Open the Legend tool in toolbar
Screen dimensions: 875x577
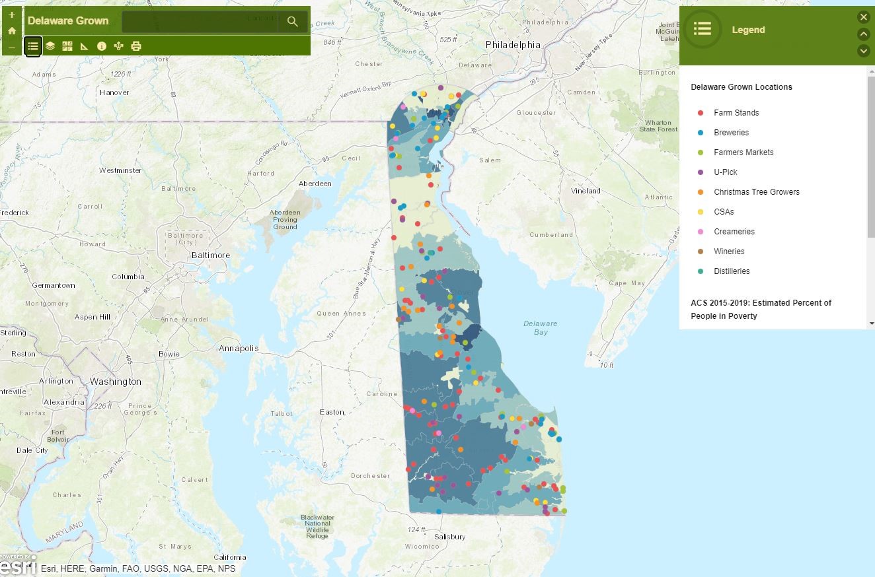(x=33, y=46)
